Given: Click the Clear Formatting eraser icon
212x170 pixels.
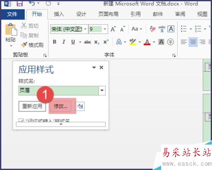Looking at the screenshot, I should pos(153,29).
